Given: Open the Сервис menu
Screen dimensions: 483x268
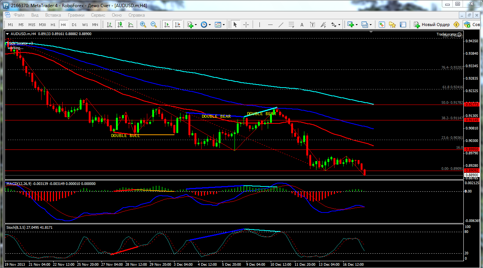Looking at the screenshot, I should click(x=98, y=15).
